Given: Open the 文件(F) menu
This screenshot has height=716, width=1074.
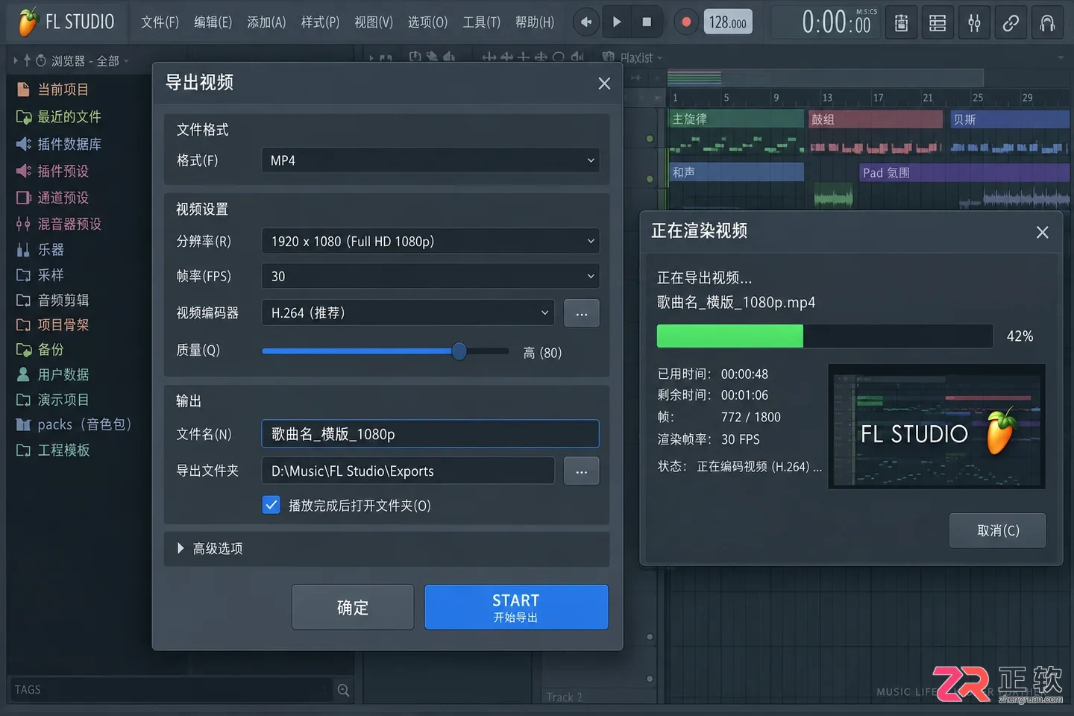Looking at the screenshot, I should click(x=160, y=22).
